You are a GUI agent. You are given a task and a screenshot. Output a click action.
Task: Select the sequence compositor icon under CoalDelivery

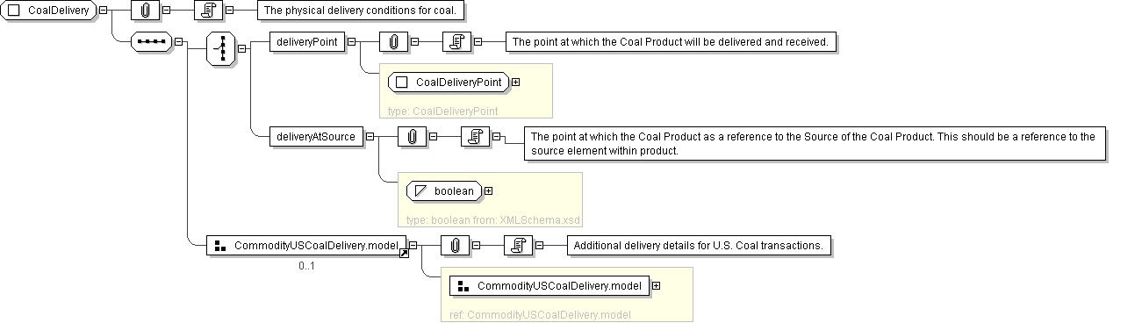[x=150, y=41]
